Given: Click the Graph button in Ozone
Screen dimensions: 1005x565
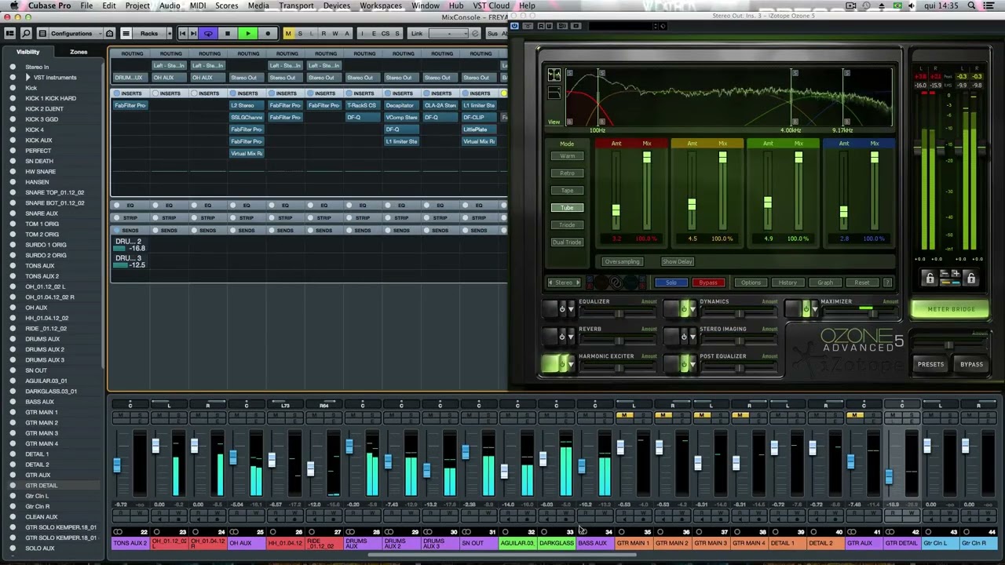Looking at the screenshot, I should 825,282.
